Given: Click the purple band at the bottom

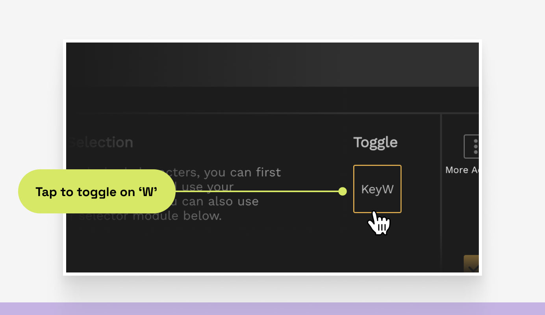Looking at the screenshot, I should [x=272, y=309].
